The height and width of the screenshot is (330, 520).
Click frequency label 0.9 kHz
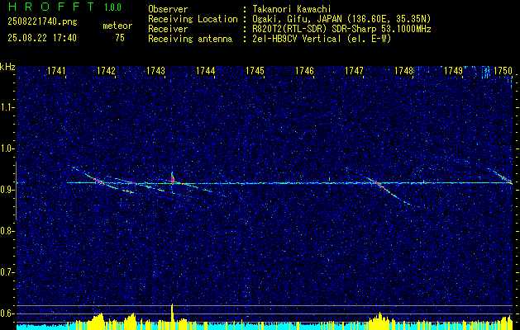tap(7, 190)
